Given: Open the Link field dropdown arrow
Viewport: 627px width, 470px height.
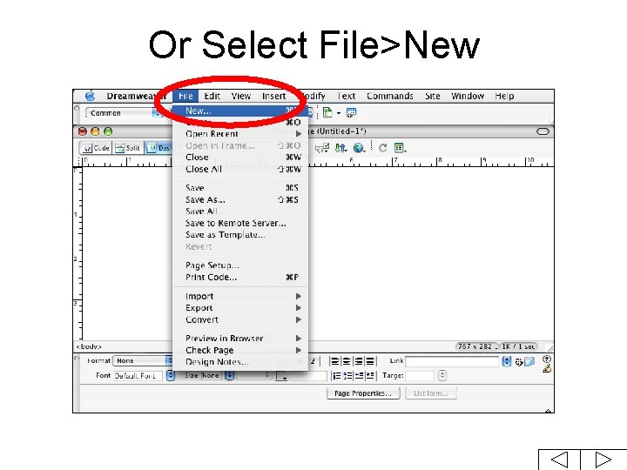Looking at the screenshot, I should (x=507, y=362).
